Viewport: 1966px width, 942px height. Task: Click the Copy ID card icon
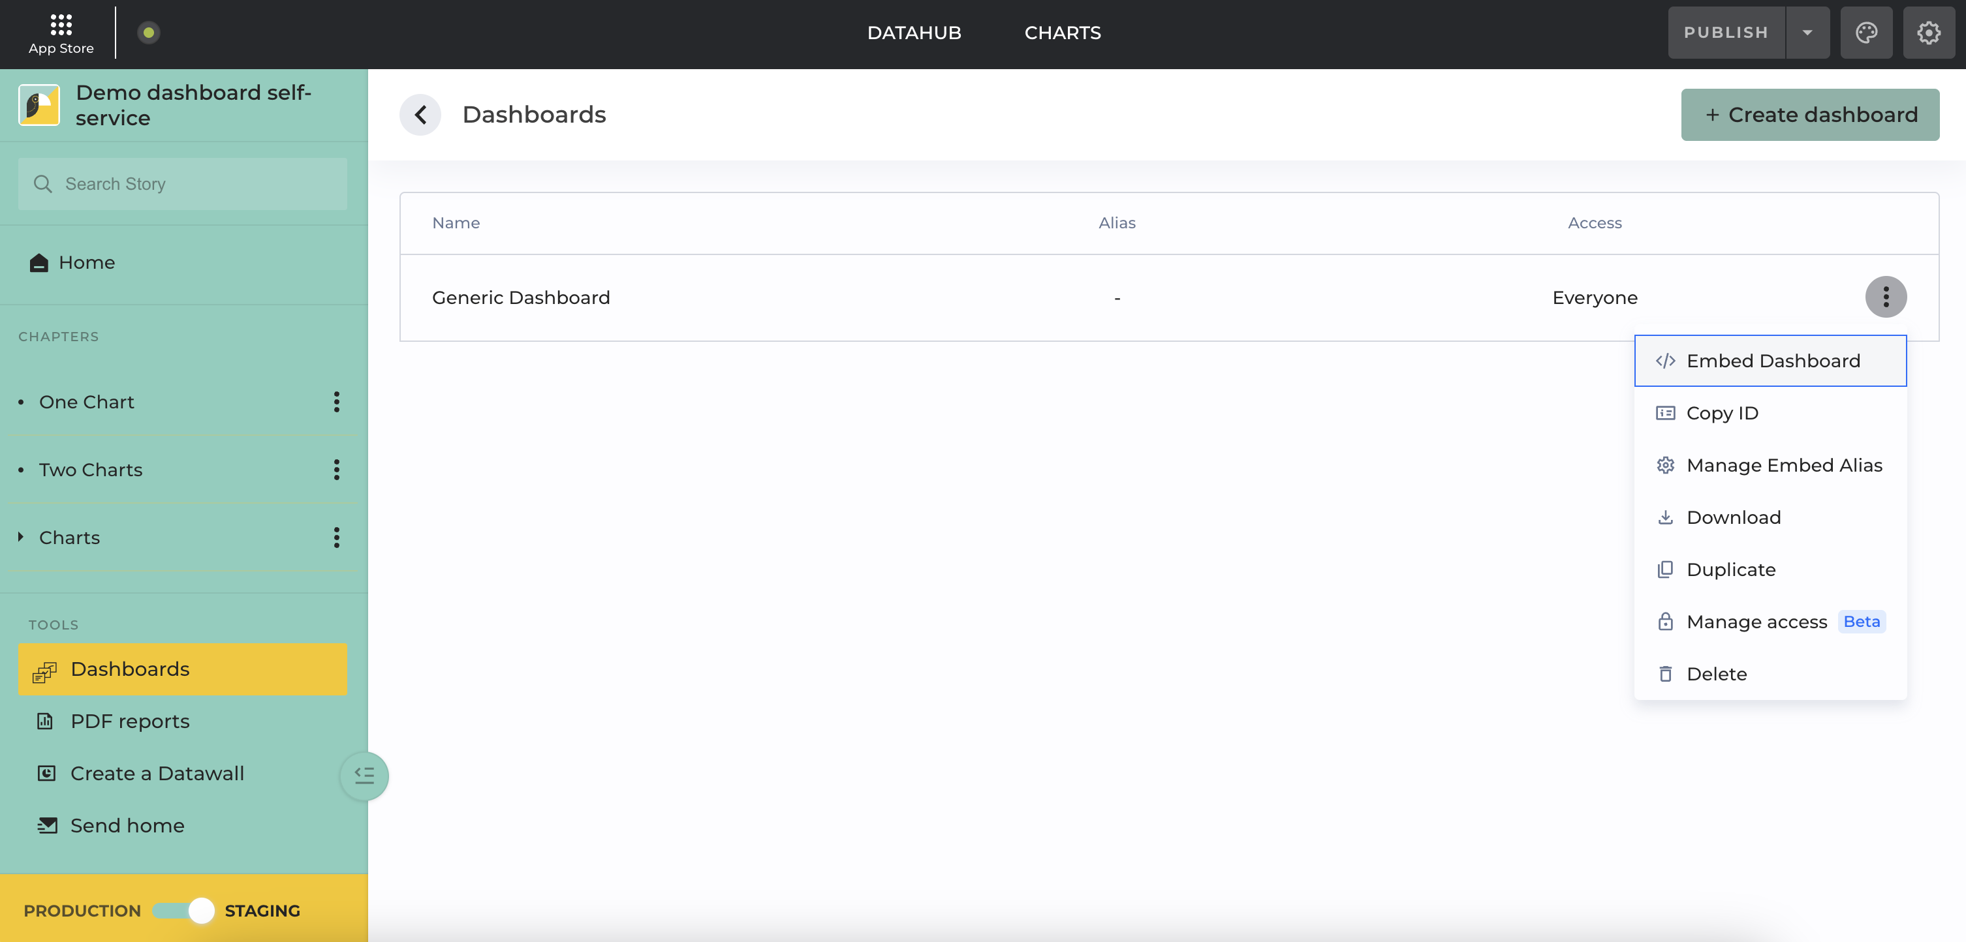(x=1665, y=413)
